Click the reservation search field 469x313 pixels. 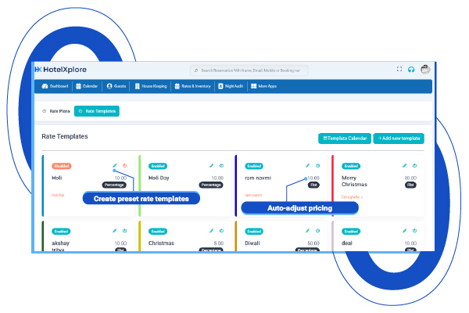(249, 70)
